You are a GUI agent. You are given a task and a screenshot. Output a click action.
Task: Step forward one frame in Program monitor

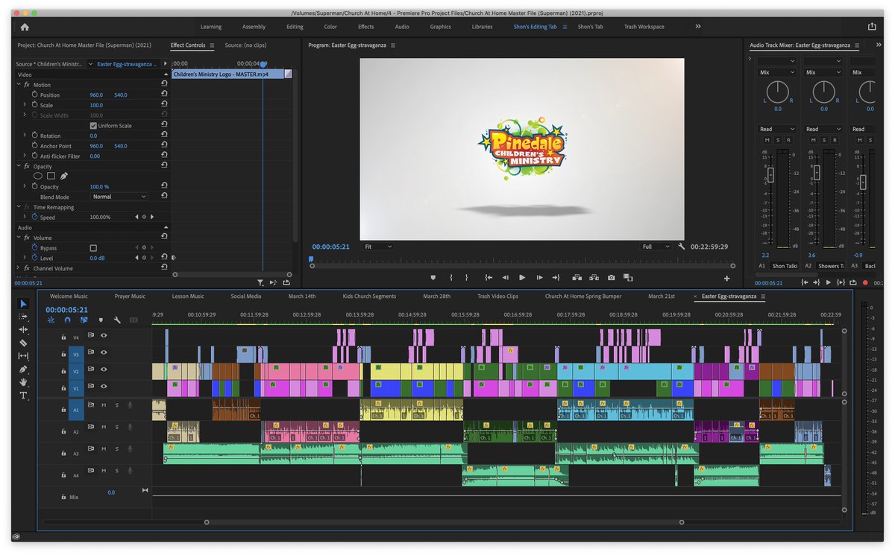coord(538,277)
